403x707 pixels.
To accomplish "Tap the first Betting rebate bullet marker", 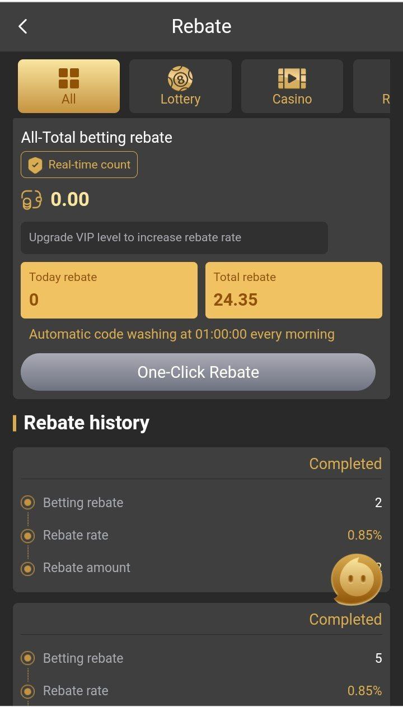I will pos(27,503).
